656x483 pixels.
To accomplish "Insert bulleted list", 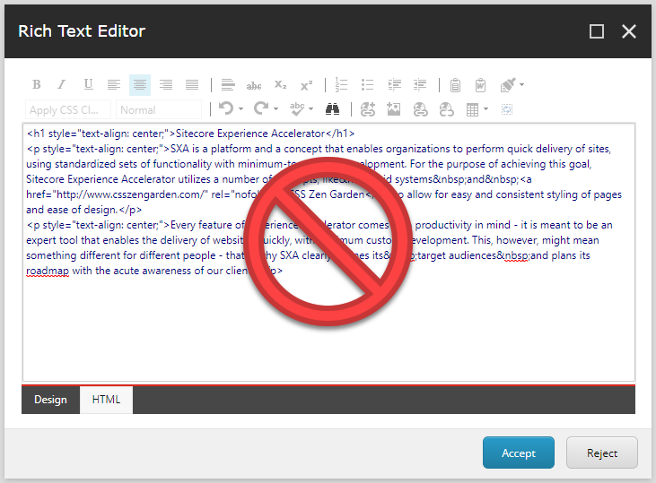I will click(x=367, y=85).
